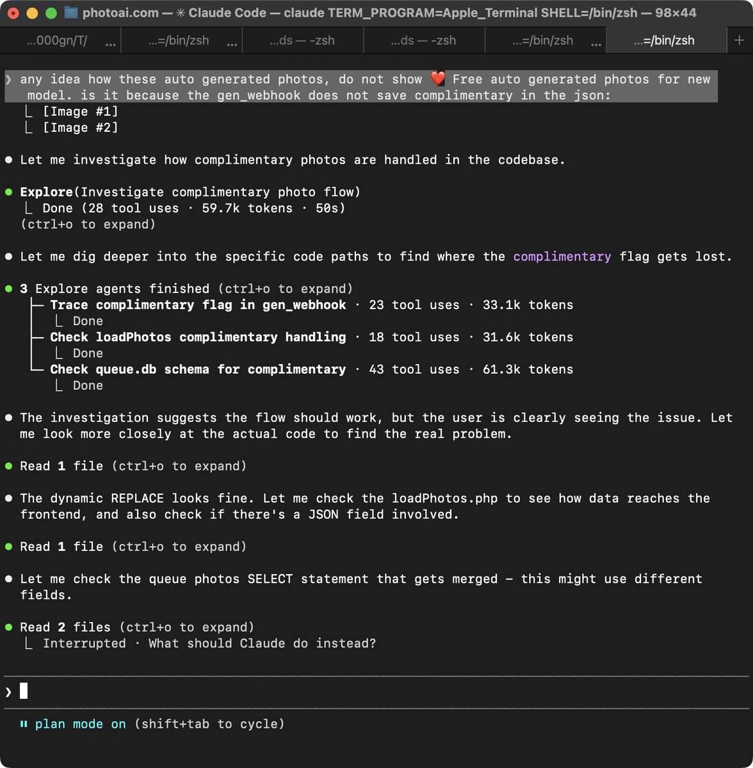This screenshot has height=768, width=753.
Task: Click "43 tool uses · 61.3k tokens" text
Action: pos(471,369)
